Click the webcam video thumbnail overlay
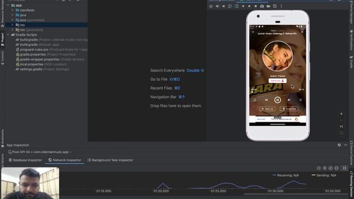 click(30, 183)
